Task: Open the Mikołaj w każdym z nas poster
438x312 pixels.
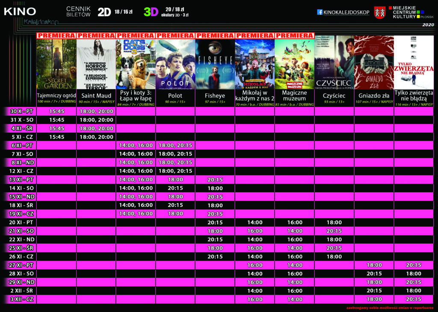Action: coord(255,64)
